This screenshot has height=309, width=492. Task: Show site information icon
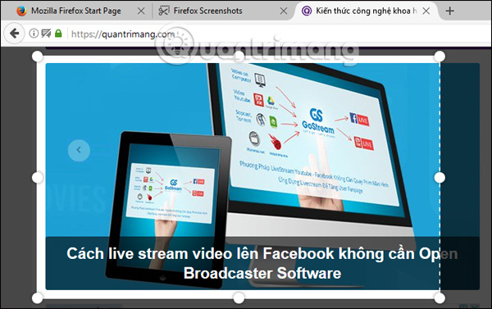(x=34, y=34)
